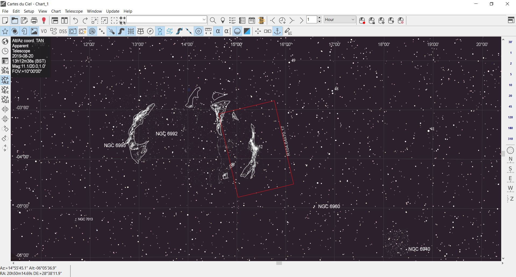Toggle the DSS image button
This screenshot has width=516, height=277.
[x=63, y=31]
